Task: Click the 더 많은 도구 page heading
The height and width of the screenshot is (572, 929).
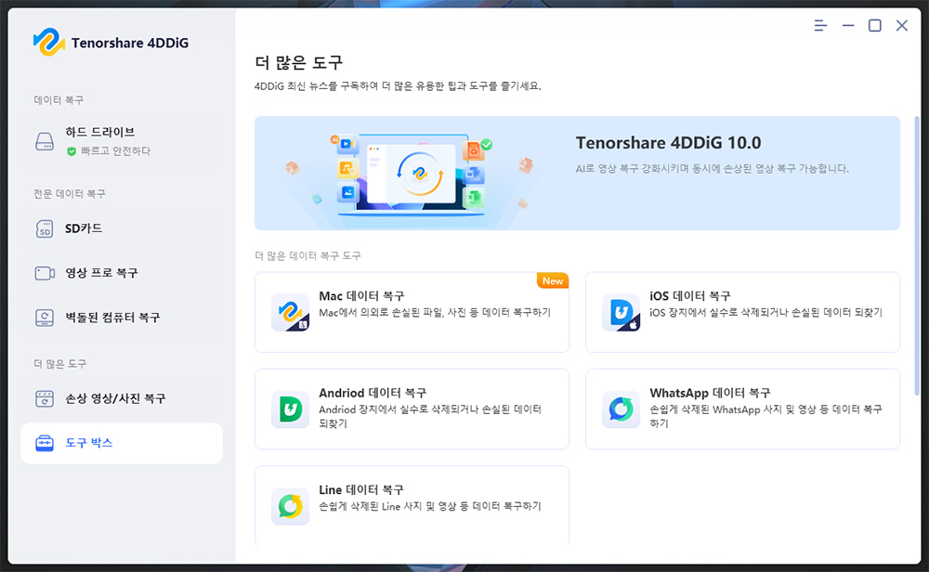Action: coord(298,62)
